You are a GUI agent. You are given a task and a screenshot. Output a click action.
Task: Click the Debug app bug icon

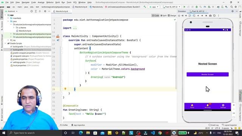tap(197, 7)
